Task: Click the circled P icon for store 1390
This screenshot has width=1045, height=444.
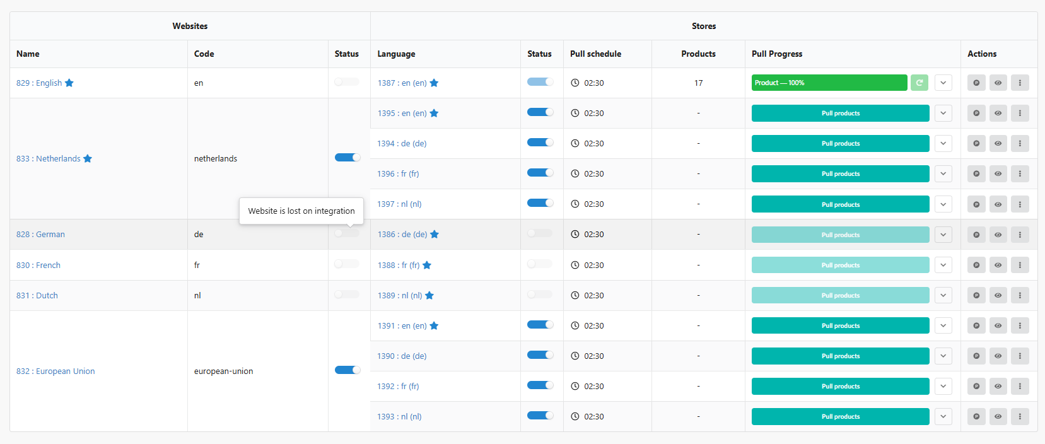Action: coord(976,356)
